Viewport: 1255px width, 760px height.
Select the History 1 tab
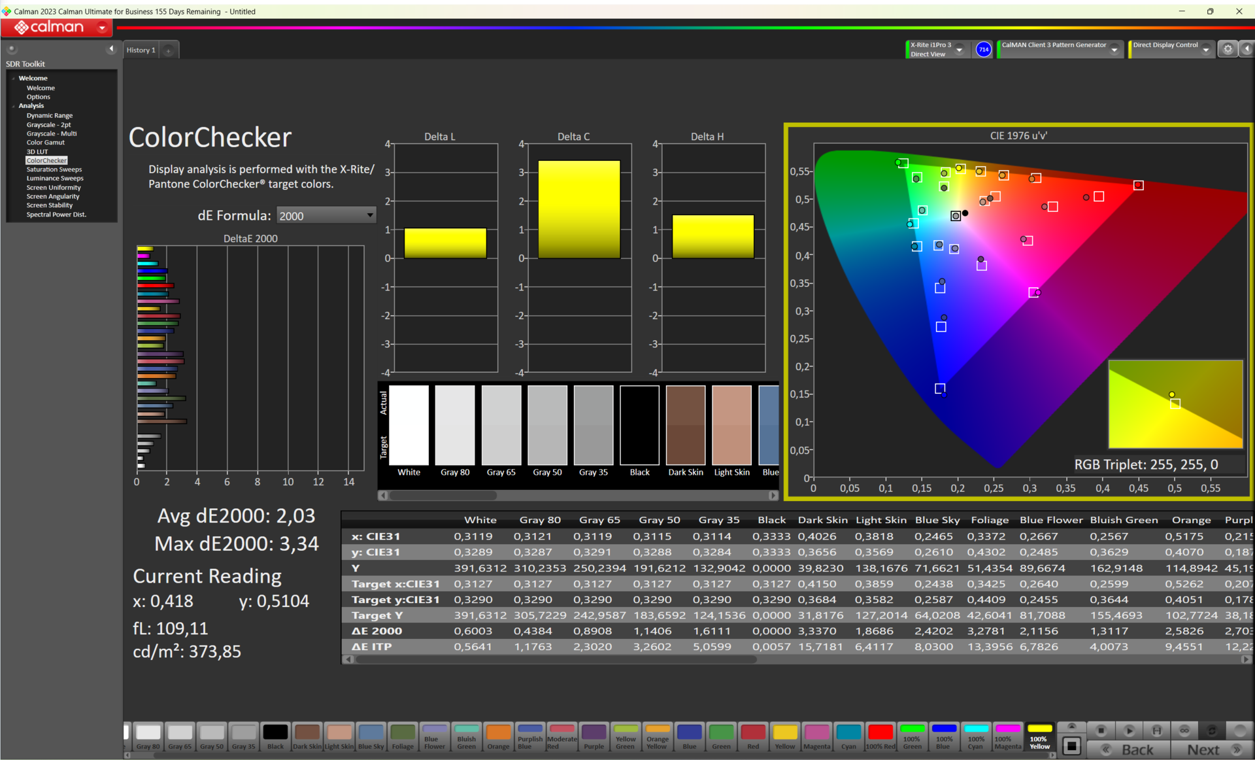141,50
